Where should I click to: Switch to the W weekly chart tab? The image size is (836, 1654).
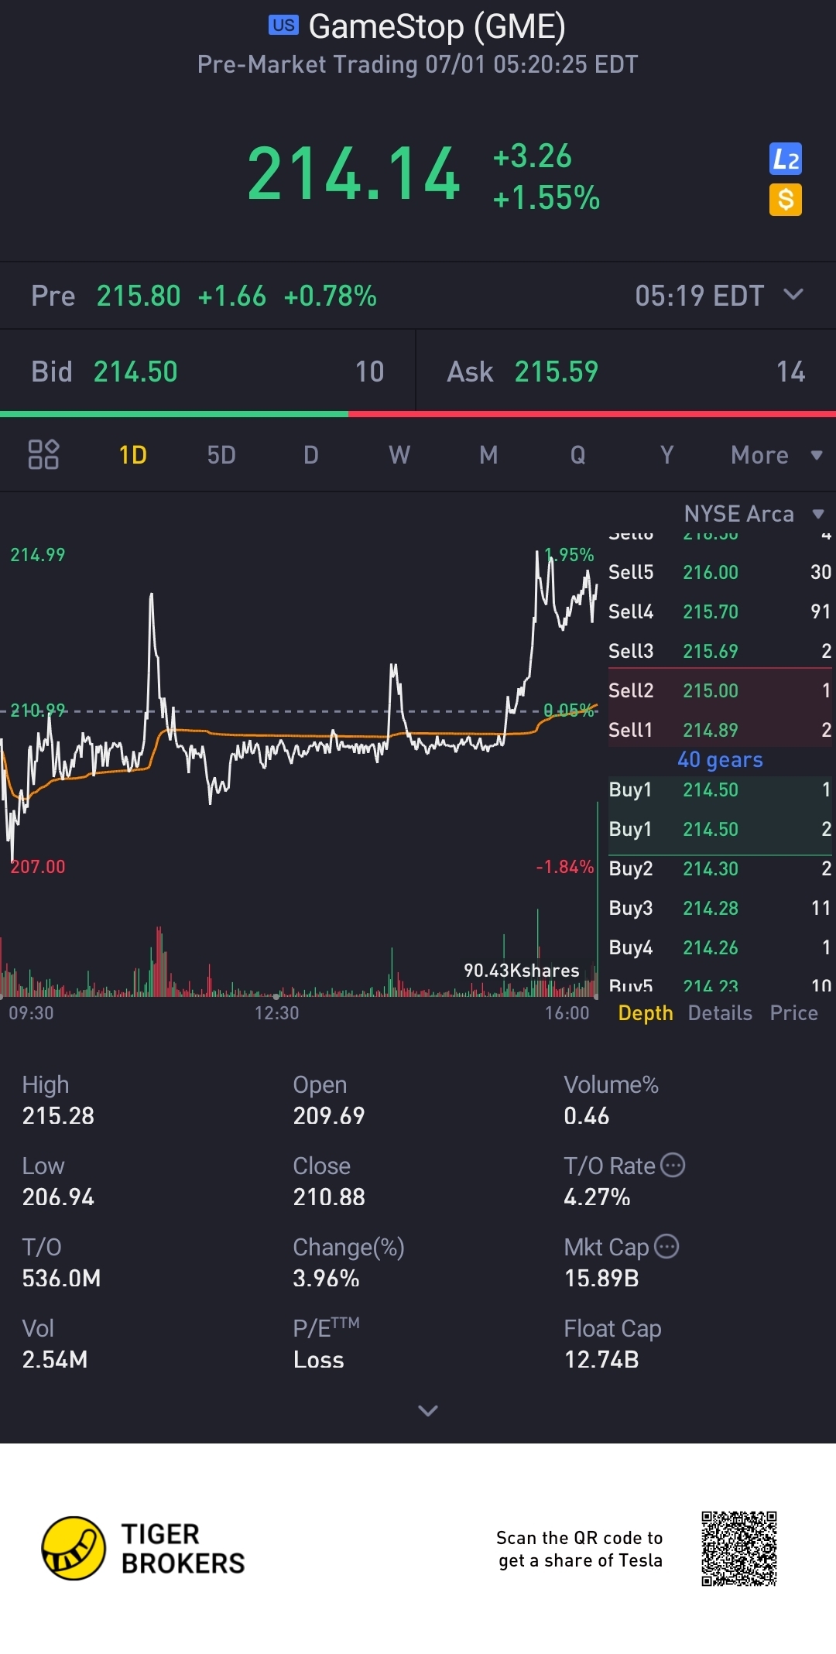(x=399, y=455)
